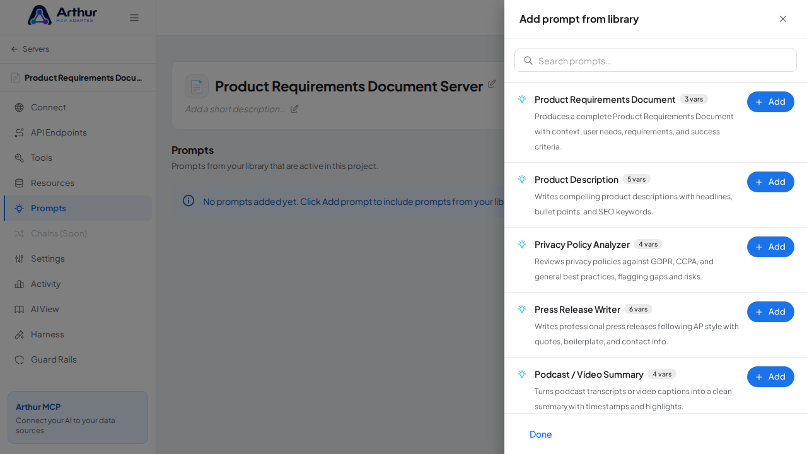Go back to Servers

[30, 49]
